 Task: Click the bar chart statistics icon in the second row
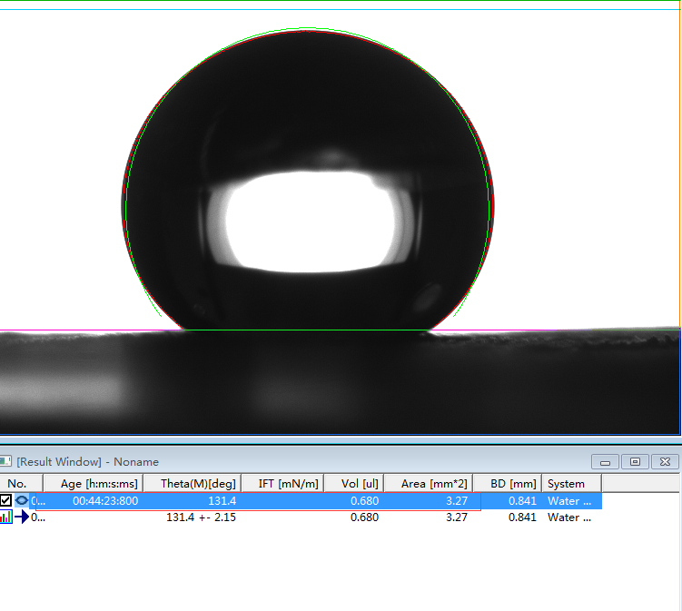click(x=6, y=517)
